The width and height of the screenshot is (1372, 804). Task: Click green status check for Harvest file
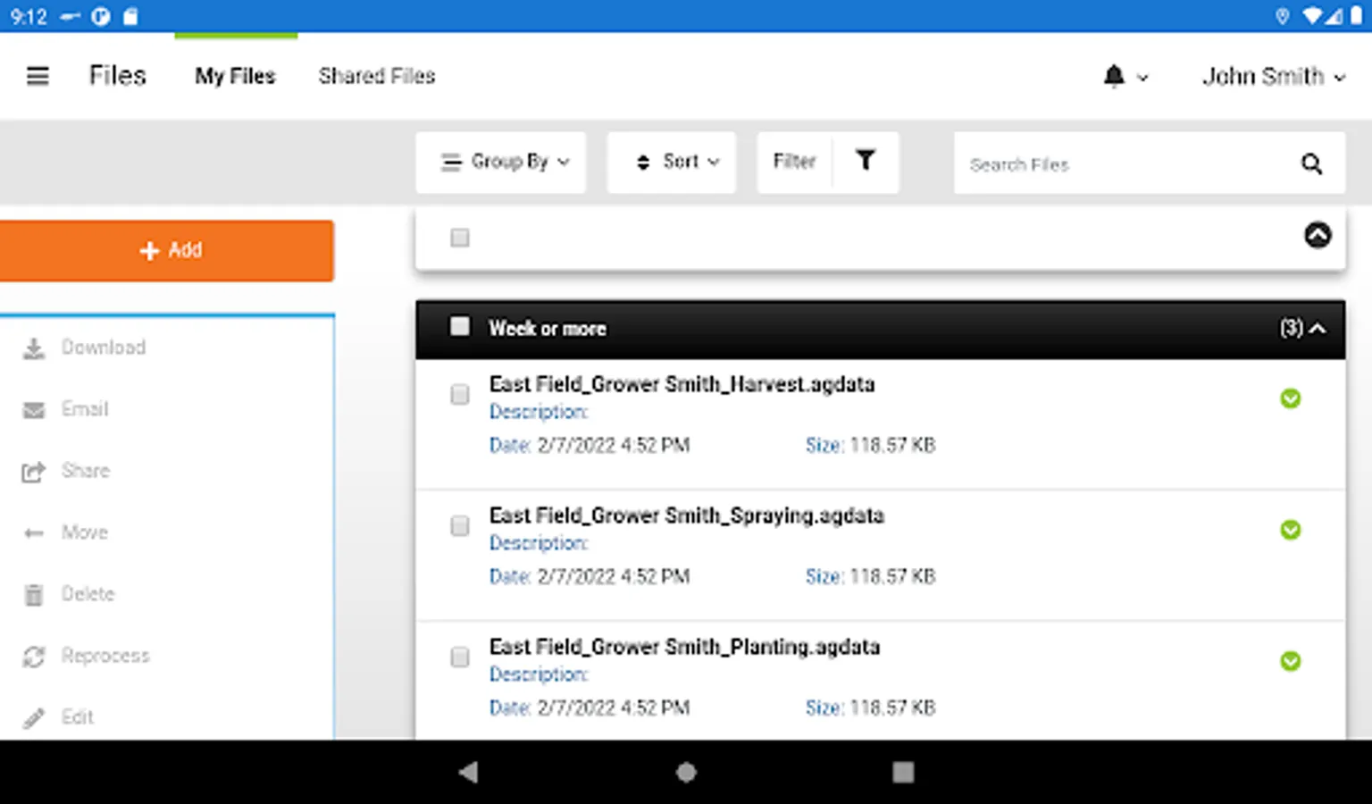click(x=1290, y=398)
